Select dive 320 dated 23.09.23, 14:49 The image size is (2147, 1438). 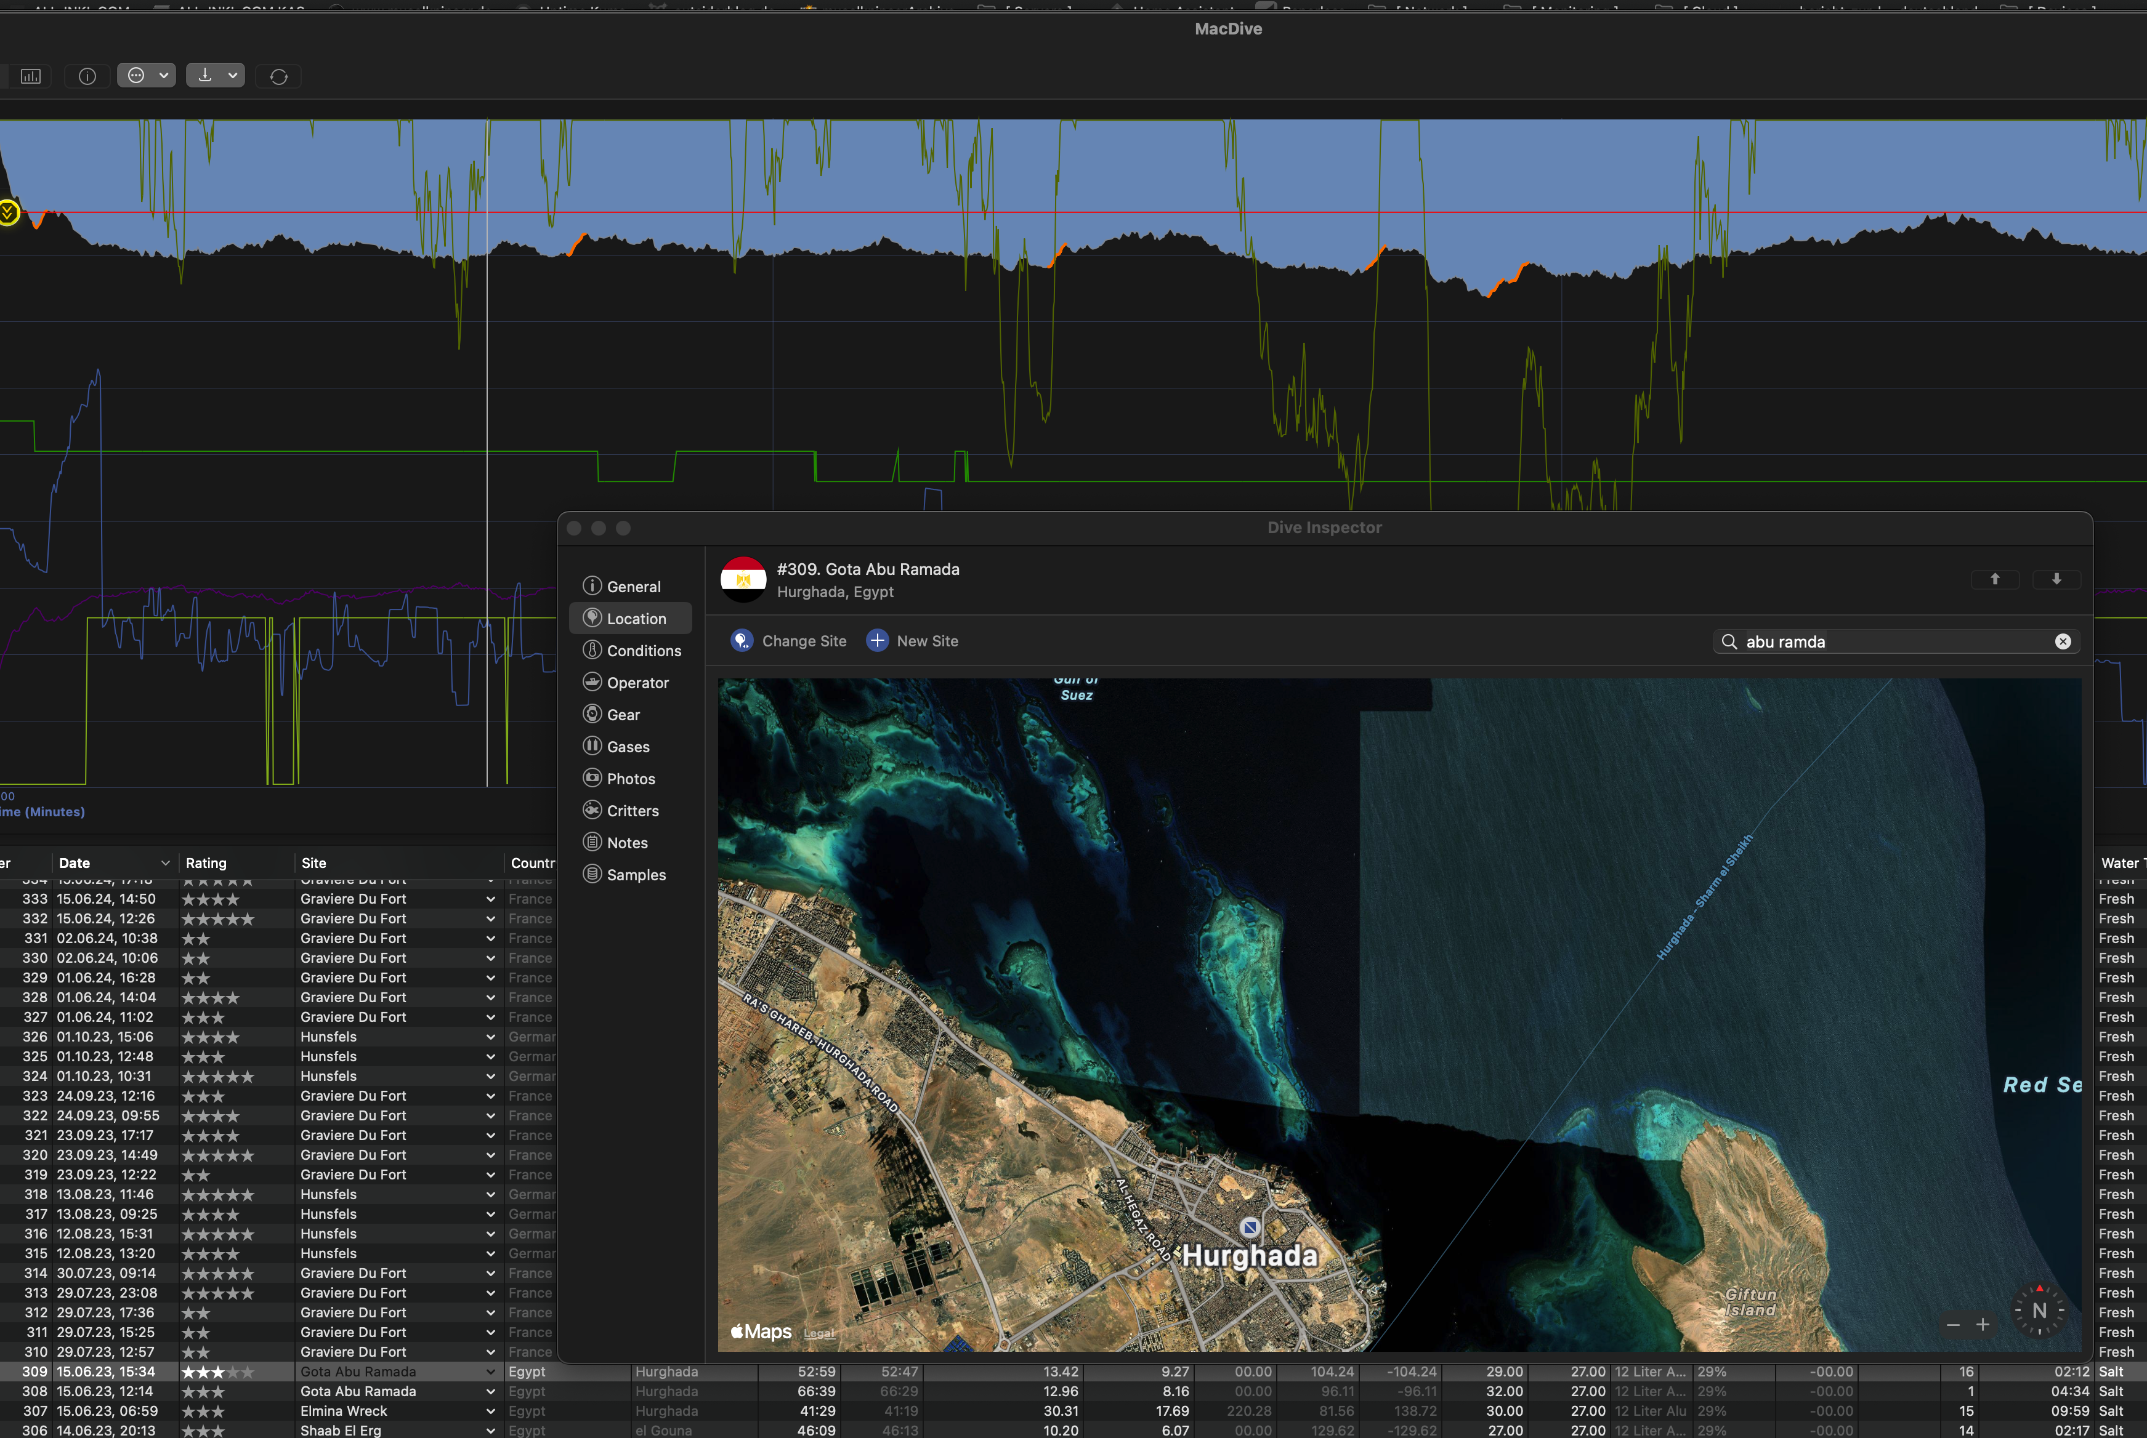(278, 1155)
